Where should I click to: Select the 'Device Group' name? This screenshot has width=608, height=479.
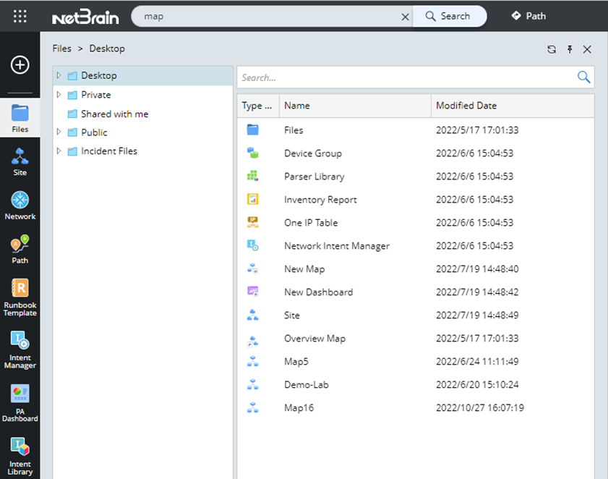[313, 153]
